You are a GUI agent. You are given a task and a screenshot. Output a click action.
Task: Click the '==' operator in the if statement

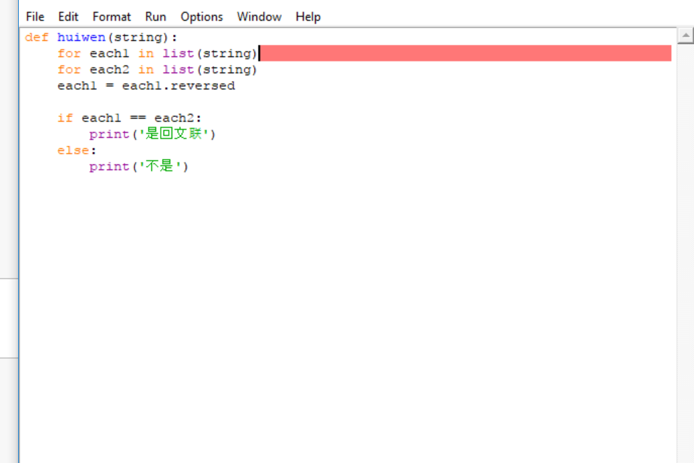click(x=137, y=118)
